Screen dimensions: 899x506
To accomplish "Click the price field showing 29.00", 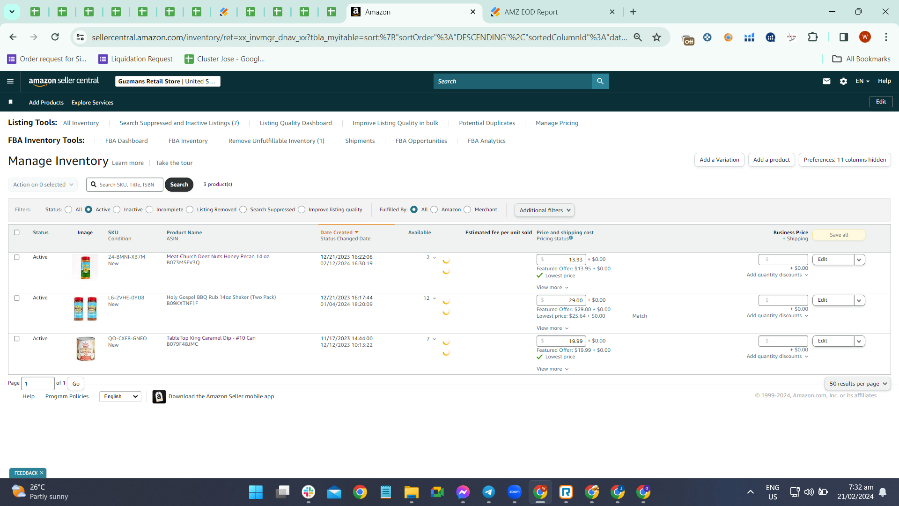I will pyautogui.click(x=561, y=300).
